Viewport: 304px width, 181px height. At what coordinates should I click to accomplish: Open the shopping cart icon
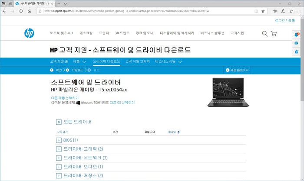274,33
